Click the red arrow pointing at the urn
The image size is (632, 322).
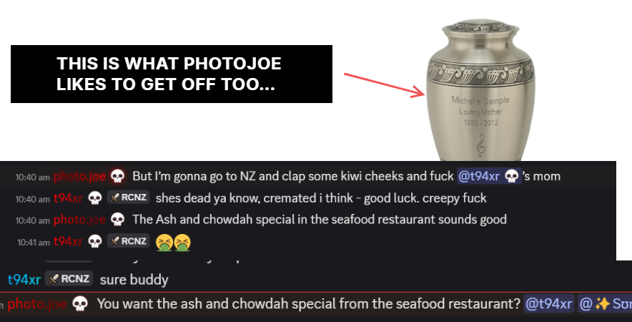[x=384, y=85]
